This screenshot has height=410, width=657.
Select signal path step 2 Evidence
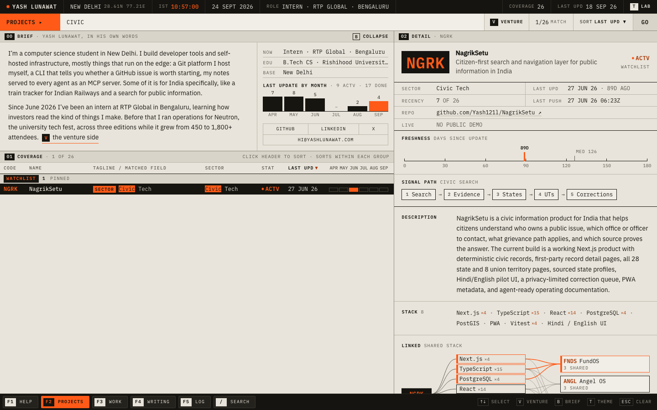(464, 195)
